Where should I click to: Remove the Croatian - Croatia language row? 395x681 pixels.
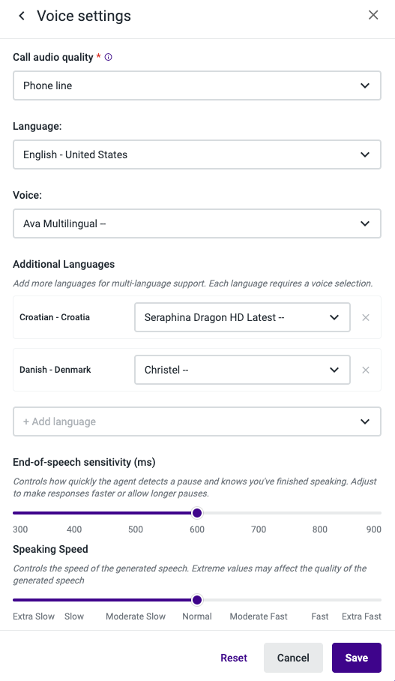(366, 317)
